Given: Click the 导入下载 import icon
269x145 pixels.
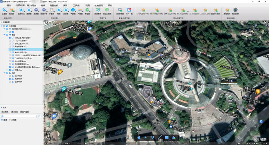Looking at the screenshot, I should point(129,10).
